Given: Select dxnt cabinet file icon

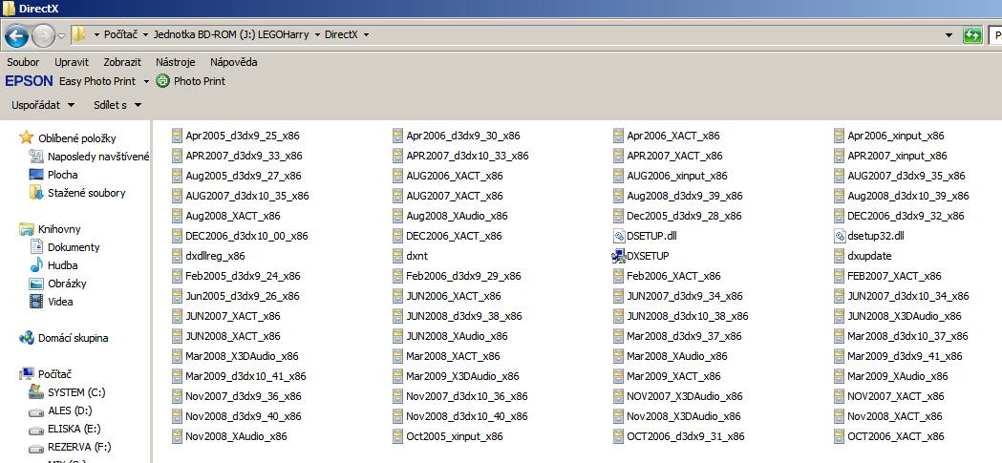Looking at the screenshot, I should [x=398, y=256].
